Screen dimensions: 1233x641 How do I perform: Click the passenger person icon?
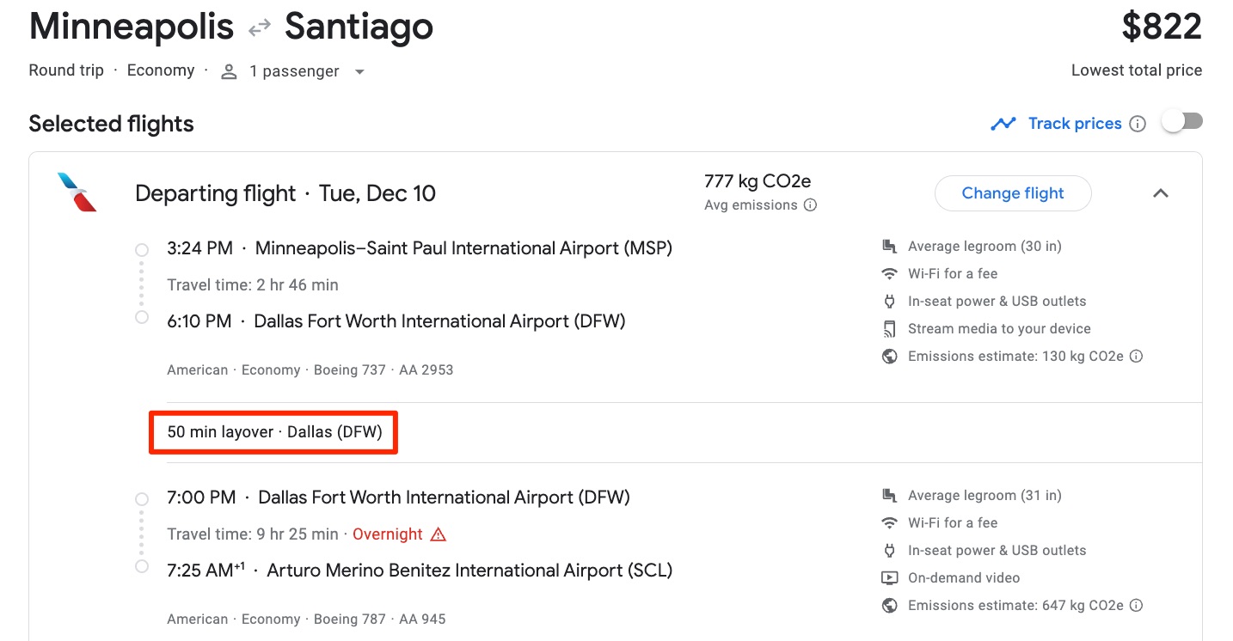(x=229, y=71)
